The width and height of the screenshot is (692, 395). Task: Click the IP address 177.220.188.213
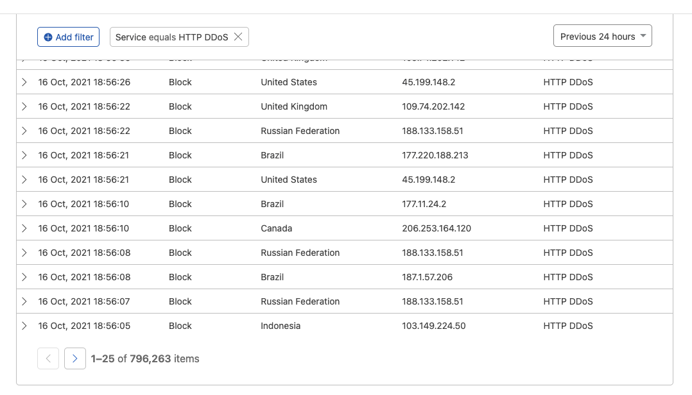(x=435, y=155)
